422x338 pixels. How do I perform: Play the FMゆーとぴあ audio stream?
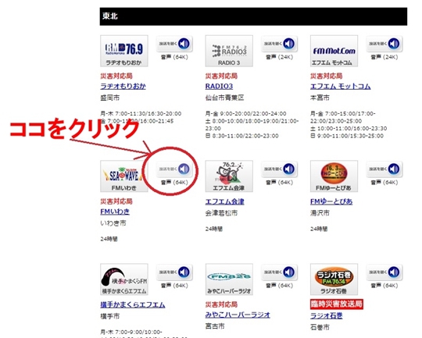[x=384, y=169]
